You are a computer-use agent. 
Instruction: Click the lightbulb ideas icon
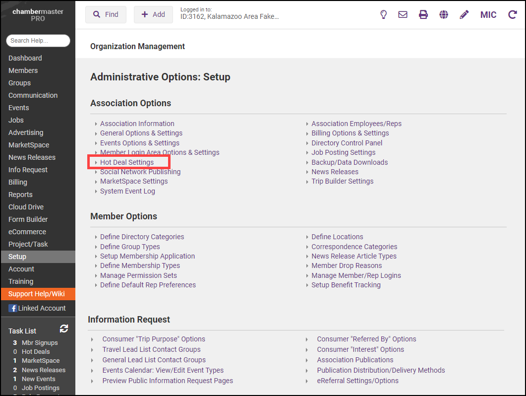tap(383, 15)
